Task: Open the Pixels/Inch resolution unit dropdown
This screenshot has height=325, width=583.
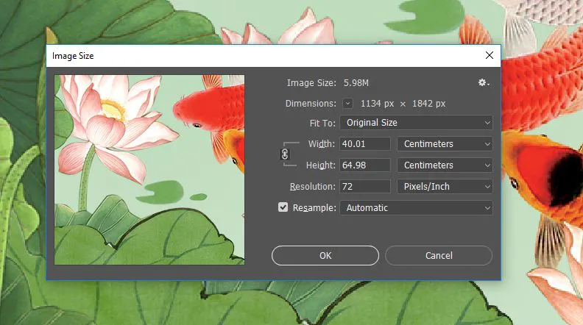Action: 445,187
